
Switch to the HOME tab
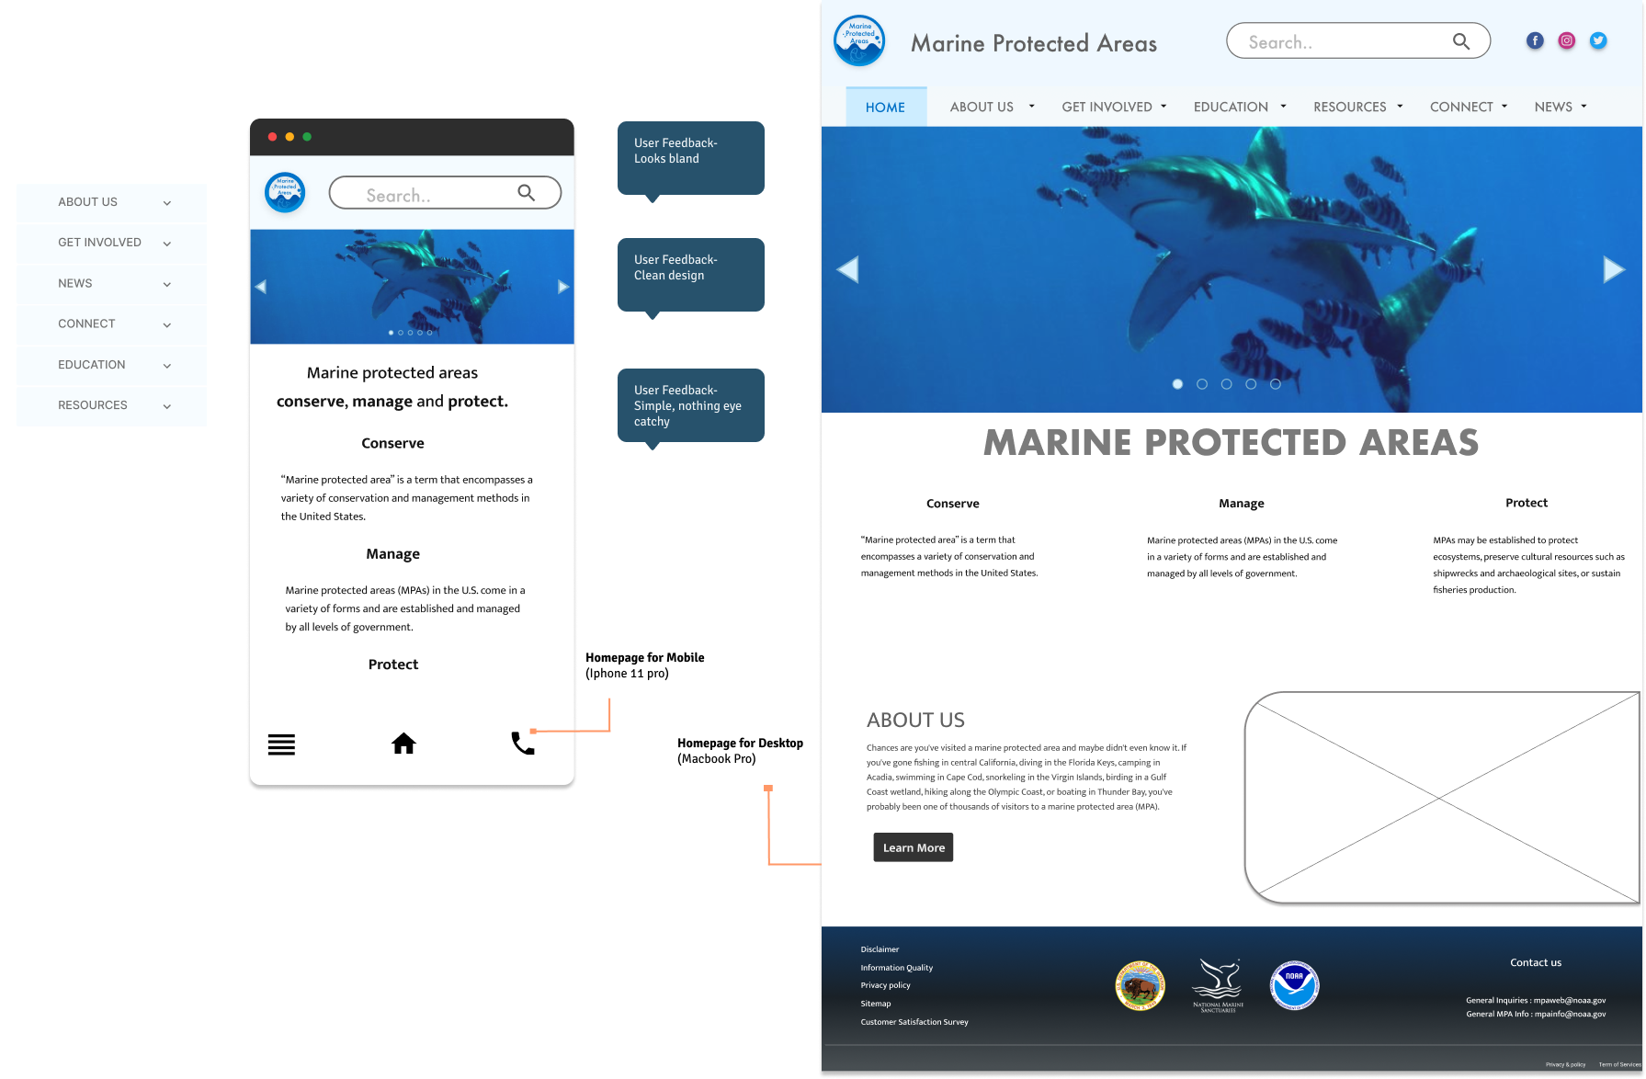(885, 108)
